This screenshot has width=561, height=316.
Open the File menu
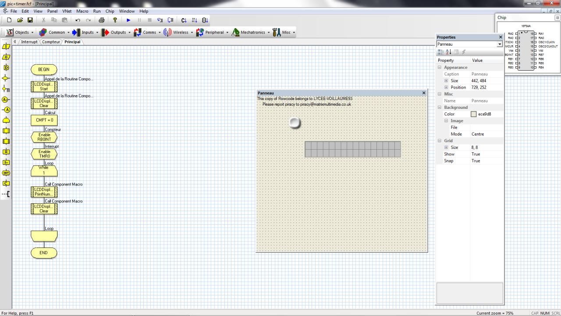14,11
